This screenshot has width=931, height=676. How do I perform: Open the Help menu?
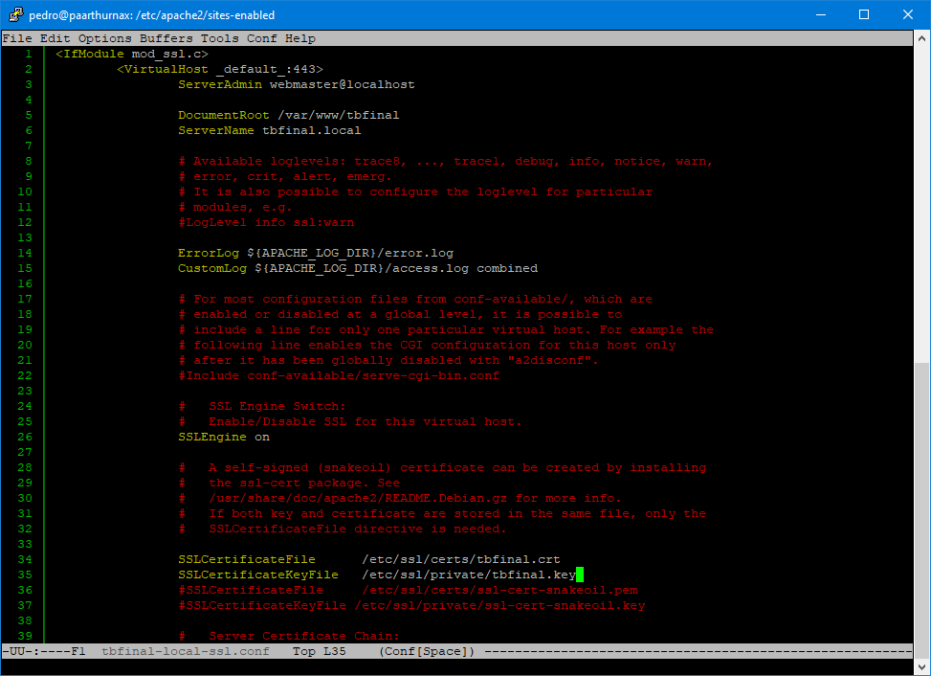pyautogui.click(x=299, y=37)
